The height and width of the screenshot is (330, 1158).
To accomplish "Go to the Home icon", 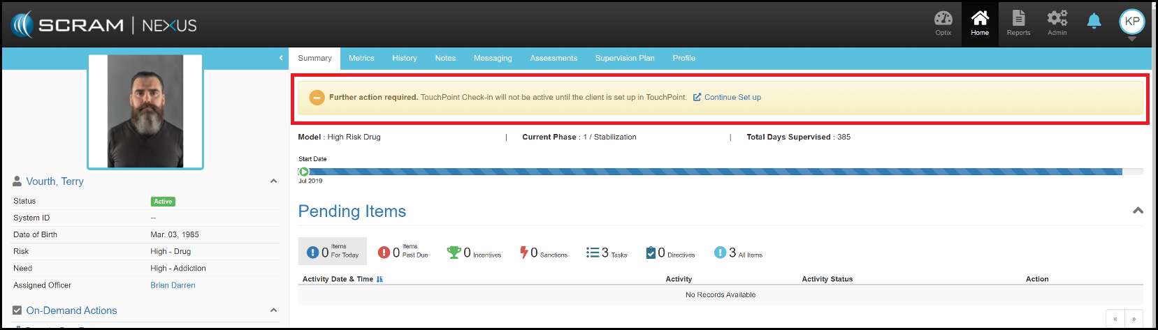I will point(980,22).
